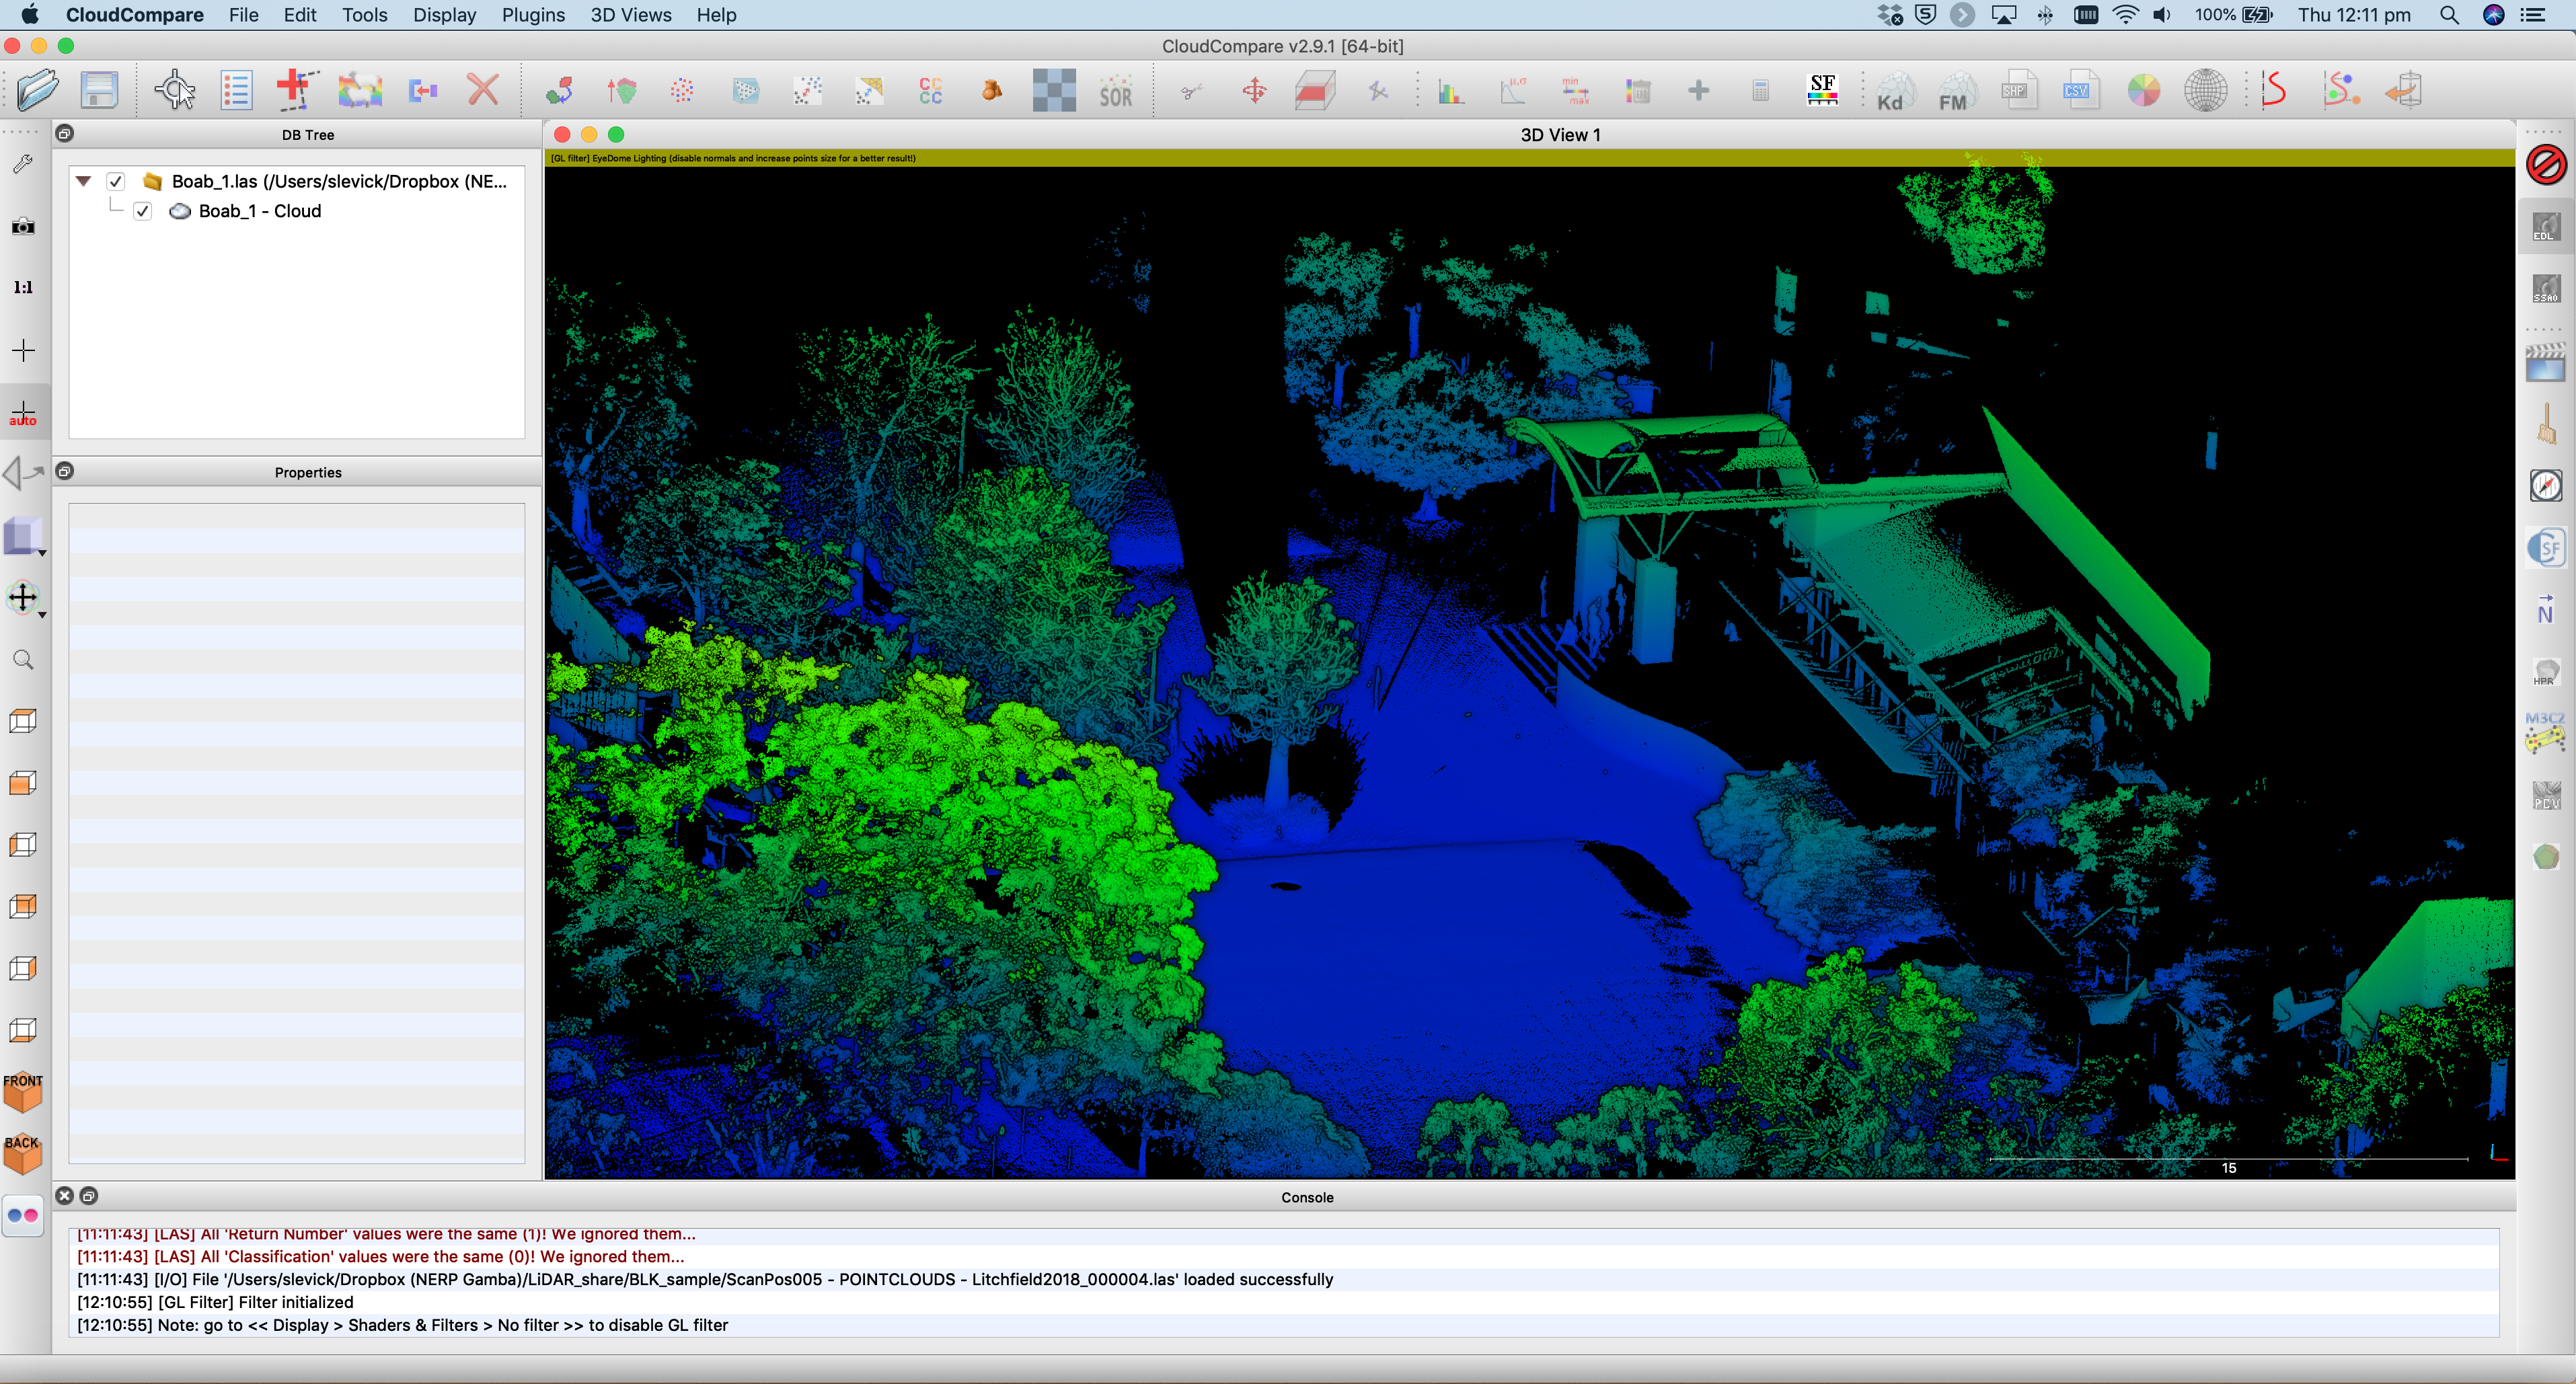Set FRONT view with orange cube
This screenshot has height=1384, width=2576.
[x=22, y=1092]
